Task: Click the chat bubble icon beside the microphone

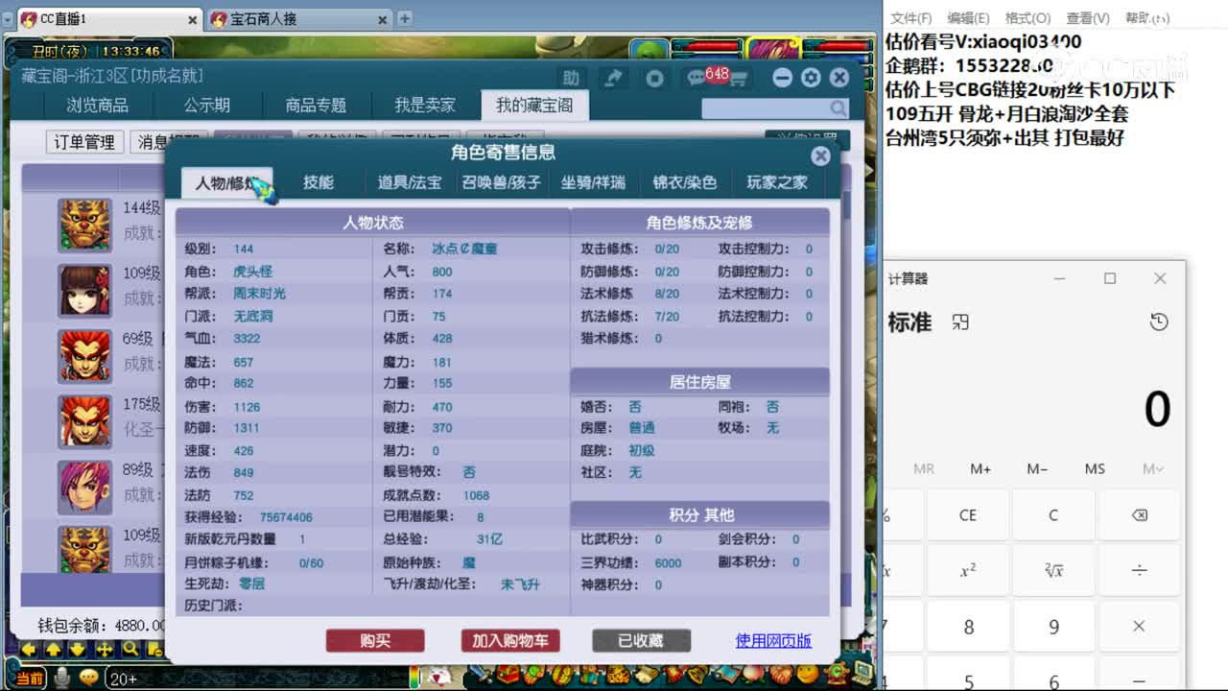Action: [89, 679]
